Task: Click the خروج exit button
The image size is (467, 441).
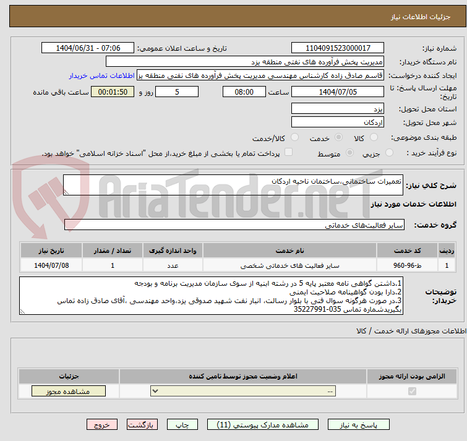Action: pyautogui.click(x=102, y=425)
